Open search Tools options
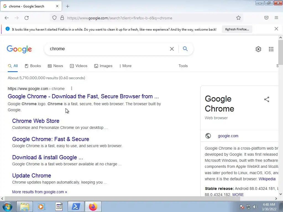283x212 pixels. coord(183,66)
